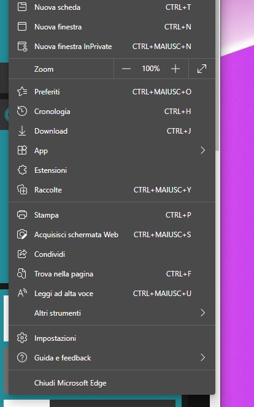This screenshot has width=254, height=407.
Task: Click the menu's vertical scrollbar thumb
Action: (217, 75)
